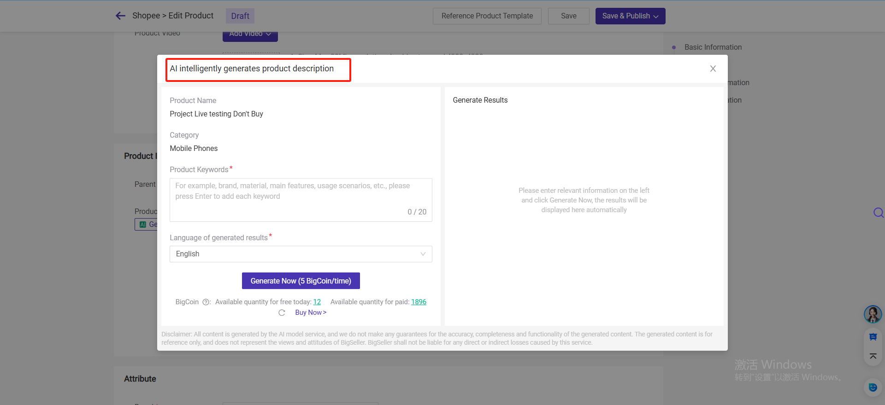The width and height of the screenshot is (885, 405).
Task: Follow the Buy Now link
Action: pyautogui.click(x=310, y=312)
